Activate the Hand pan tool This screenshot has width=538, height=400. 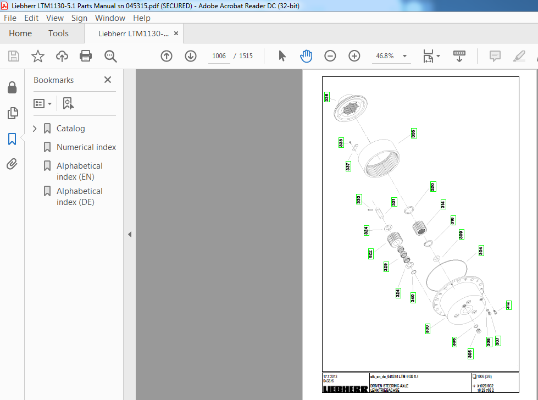306,56
